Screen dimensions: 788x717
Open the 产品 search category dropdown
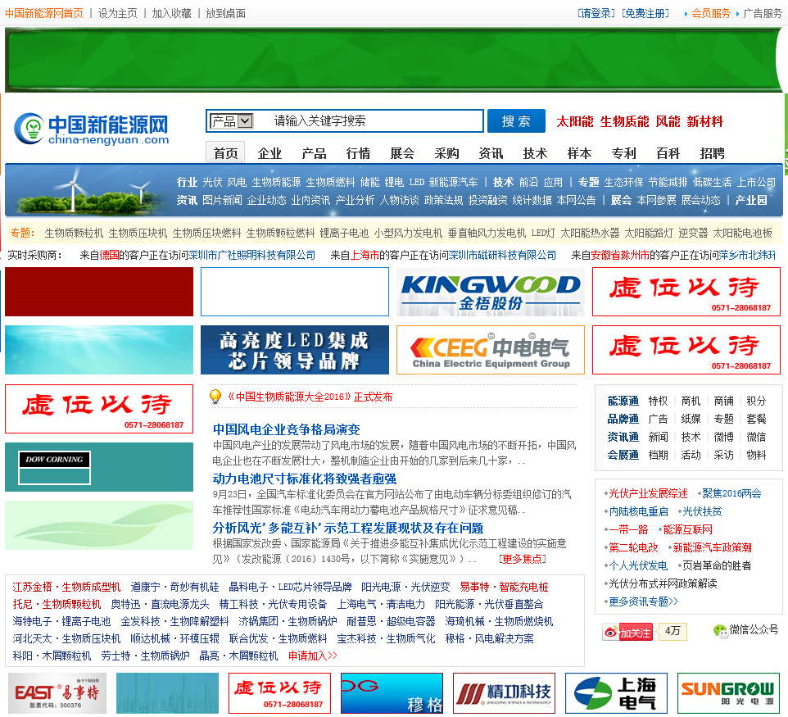[x=232, y=121]
